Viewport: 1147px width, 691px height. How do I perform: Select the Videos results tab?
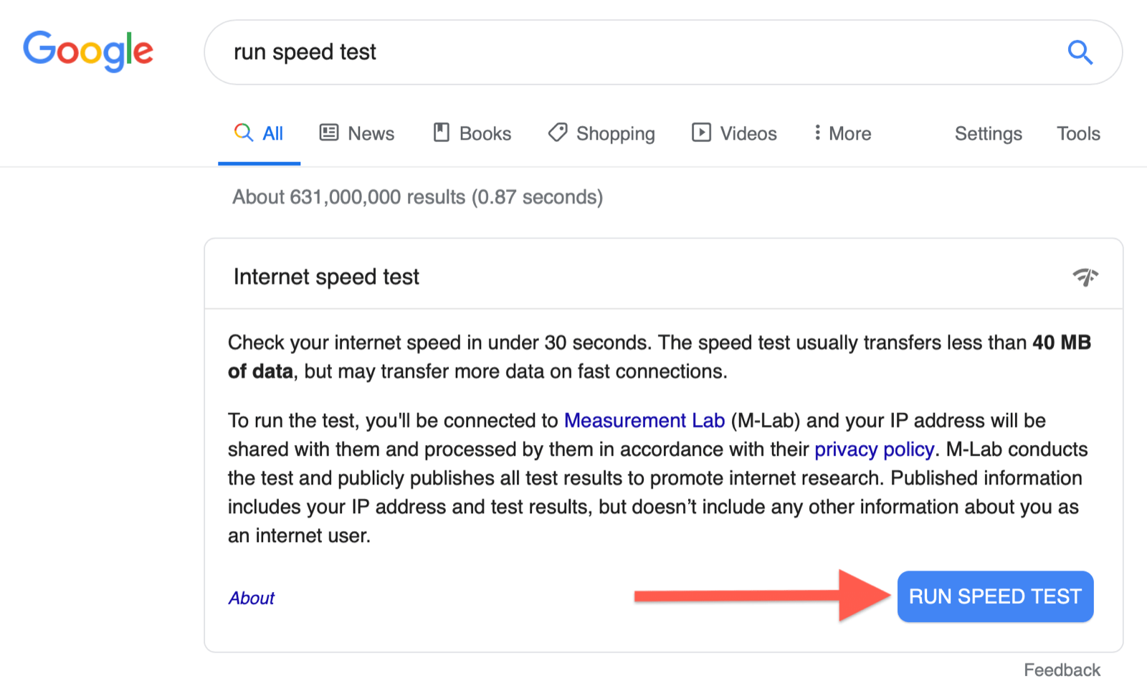tap(734, 133)
